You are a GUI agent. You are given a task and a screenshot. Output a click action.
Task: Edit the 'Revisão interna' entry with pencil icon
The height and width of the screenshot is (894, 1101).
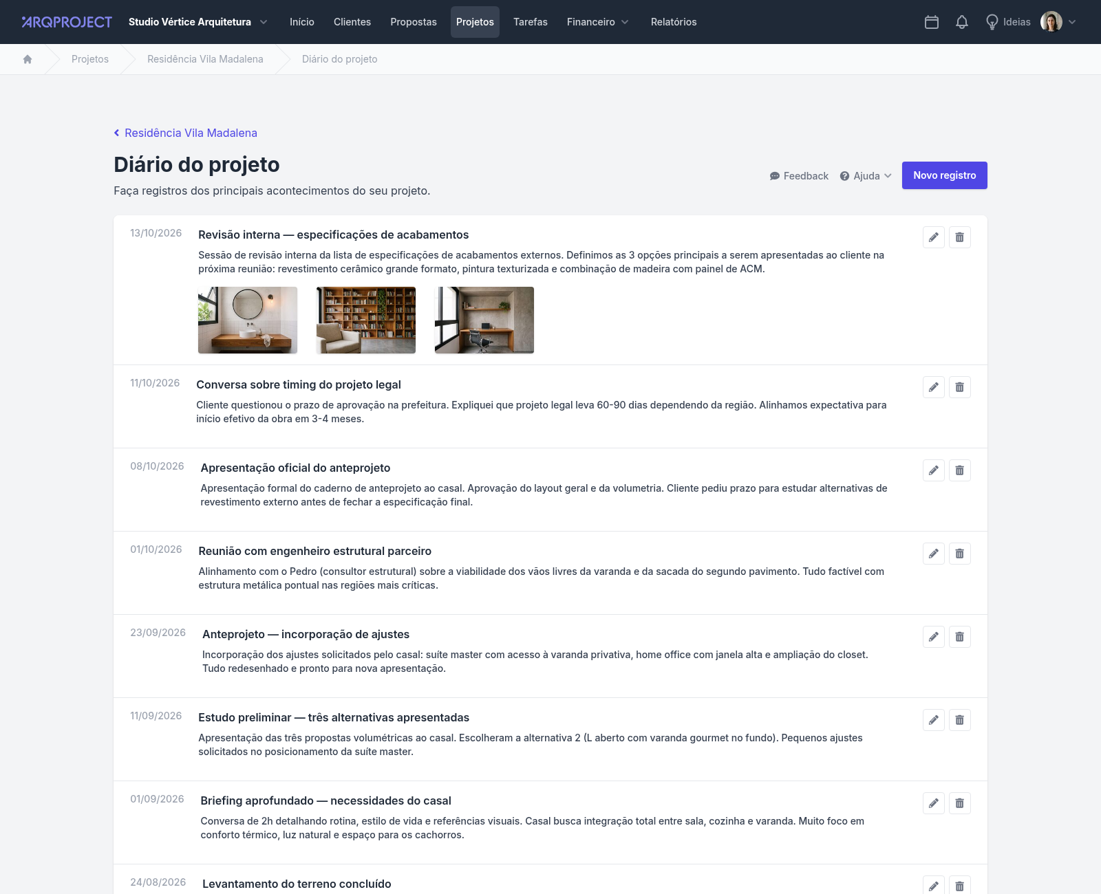pyautogui.click(x=934, y=237)
